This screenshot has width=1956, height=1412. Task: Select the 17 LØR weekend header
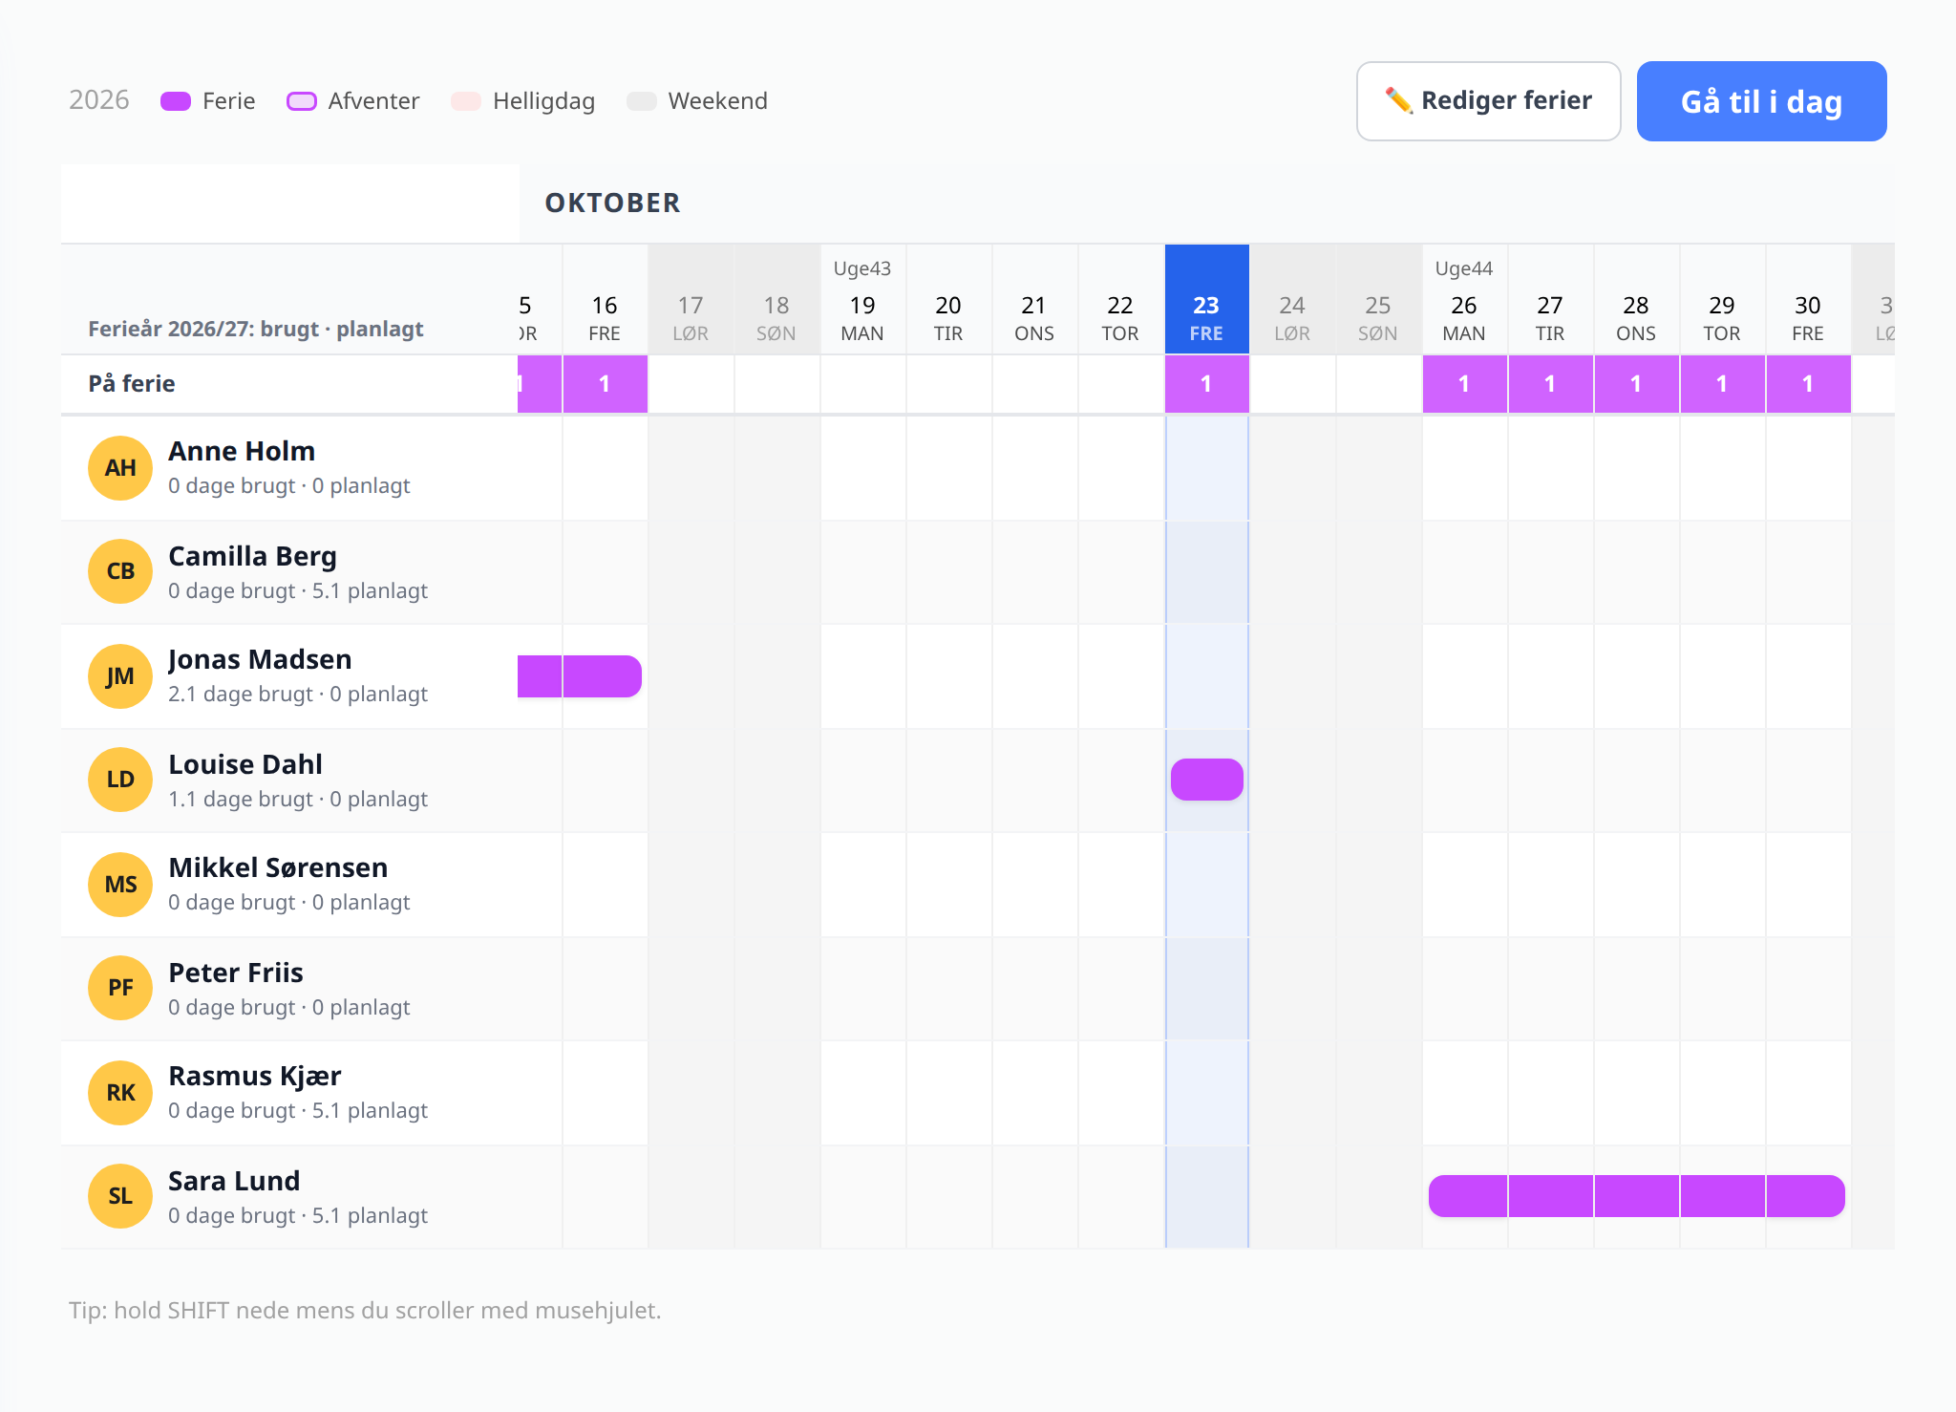click(x=691, y=300)
